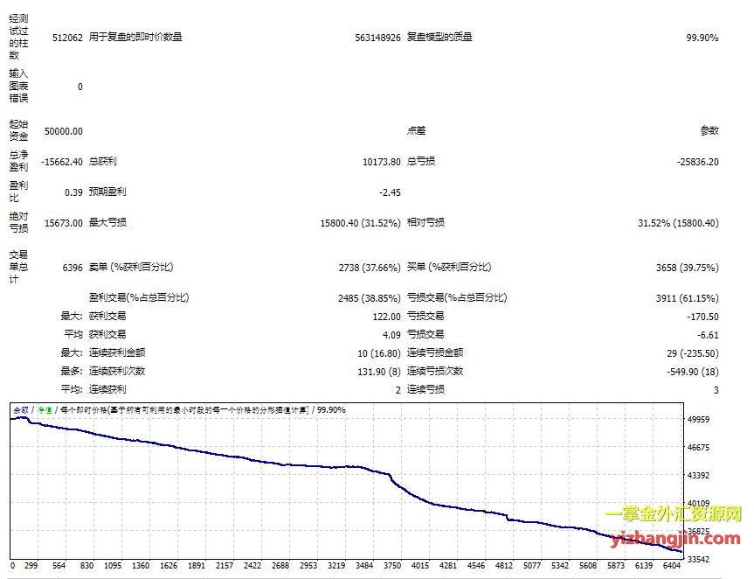Image resolution: width=754 pixels, height=579 pixels.
Task: Click the mismatched chart errors value 0
Action: coord(80,87)
